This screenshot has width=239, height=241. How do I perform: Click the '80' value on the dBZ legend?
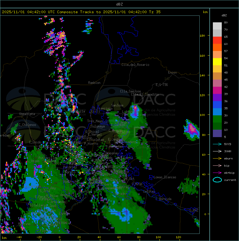tap(226, 22)
